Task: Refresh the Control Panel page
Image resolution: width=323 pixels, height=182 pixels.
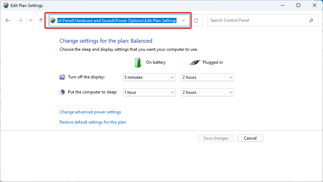Action: [196, 21]
